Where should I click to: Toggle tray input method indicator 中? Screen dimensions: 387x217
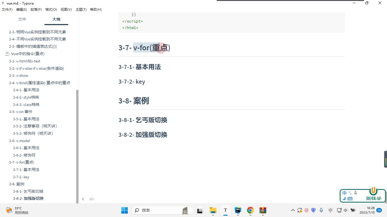point(330,210)
